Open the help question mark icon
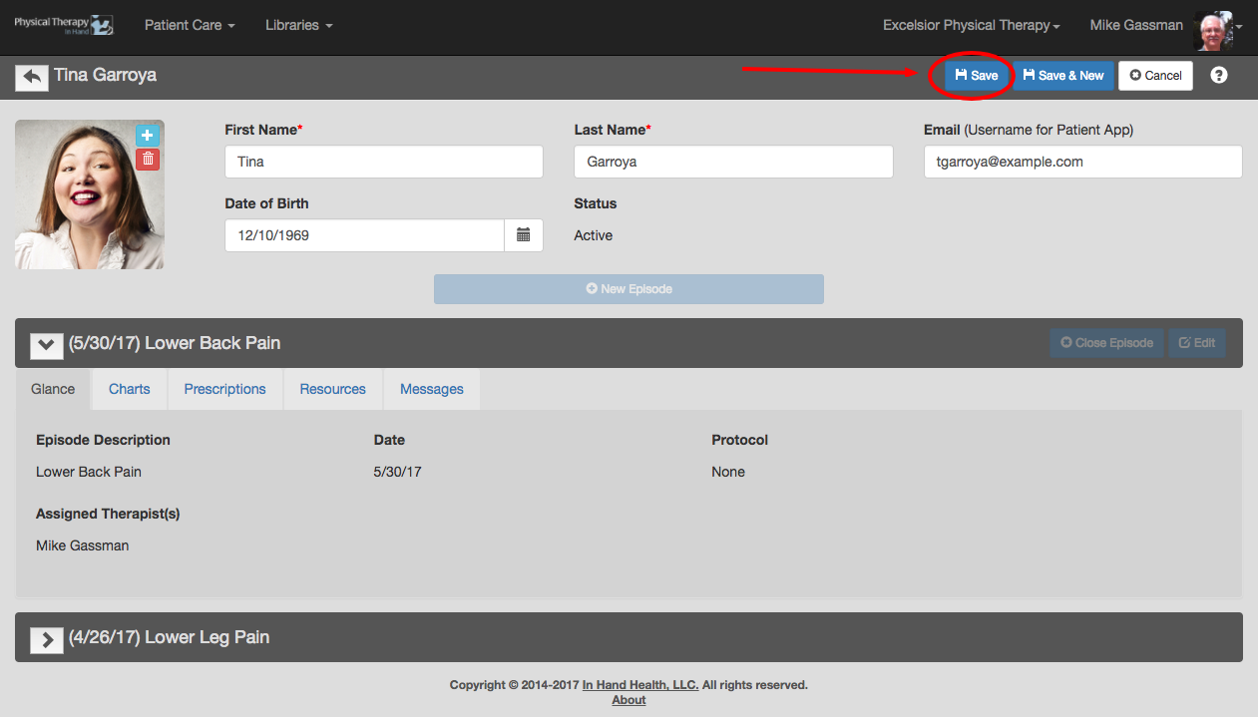1258x717 pixels. point(1219,75)
